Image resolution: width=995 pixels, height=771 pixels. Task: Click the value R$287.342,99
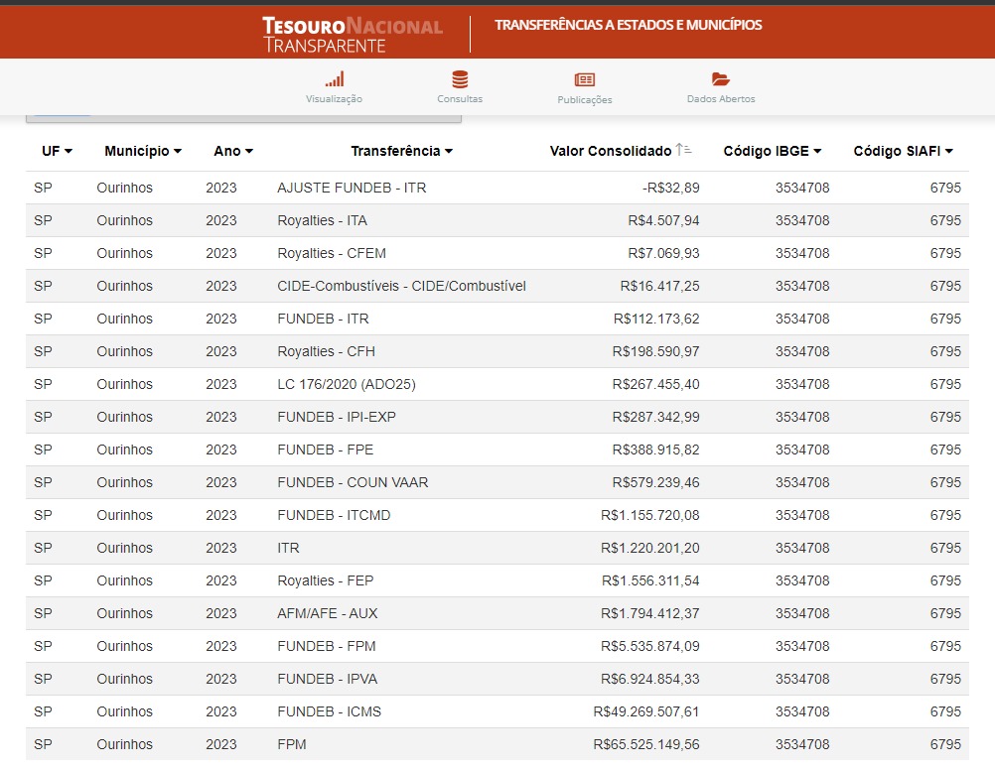pos(656,417)
